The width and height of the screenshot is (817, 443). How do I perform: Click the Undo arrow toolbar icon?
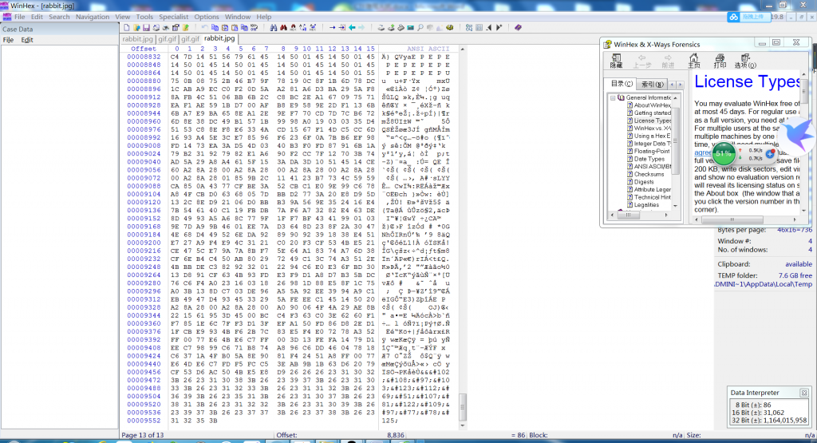[205, 27]
